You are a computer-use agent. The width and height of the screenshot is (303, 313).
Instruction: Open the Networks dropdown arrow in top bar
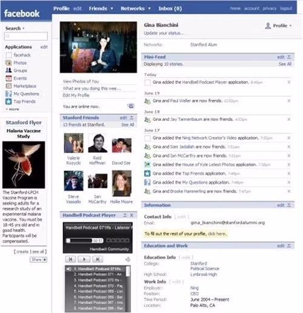149,8
